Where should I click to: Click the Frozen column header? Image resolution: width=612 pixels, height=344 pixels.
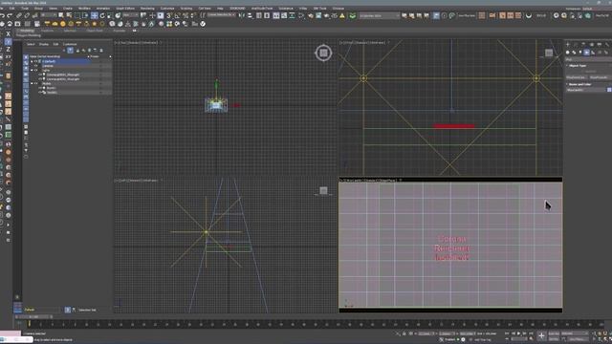pyautogui.click(x=95, y=56)
